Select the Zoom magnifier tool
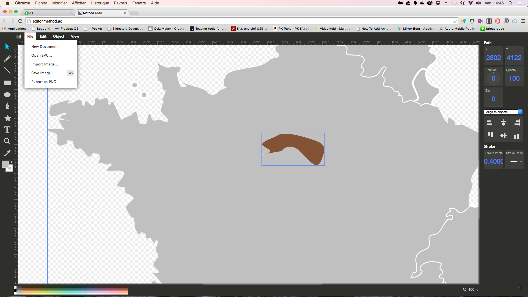Screen dimensions: 528x297 point(7,141)
